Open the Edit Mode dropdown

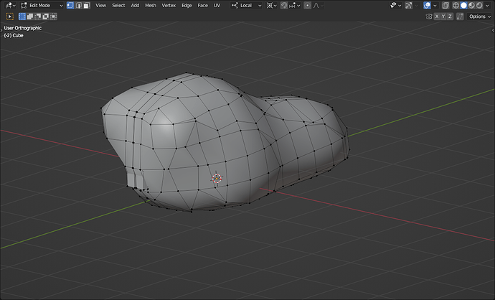[42, 5]
